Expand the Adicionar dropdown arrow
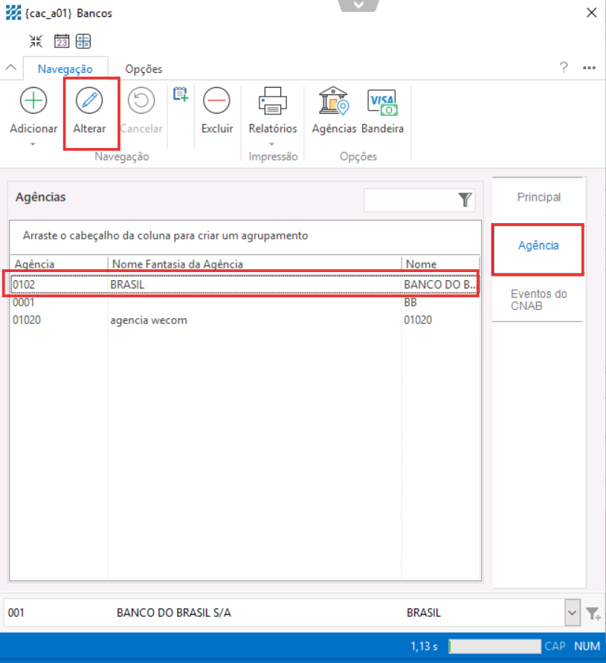Viewport: 606px width, 663px height. (x=33, y=144)
